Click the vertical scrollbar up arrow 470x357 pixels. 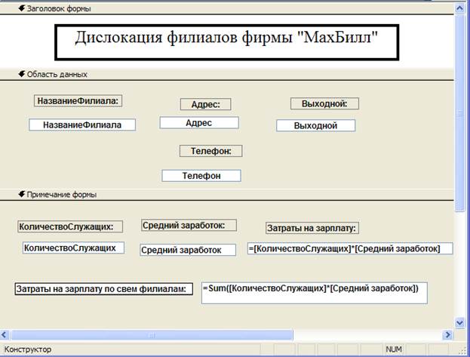pyautogui.click(x=459, y=9)
